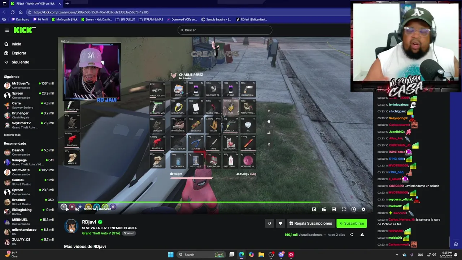The height and width of the screenshot is (260, 462).
Task: Open Daarick recommended channel
Action: (29, 152)
